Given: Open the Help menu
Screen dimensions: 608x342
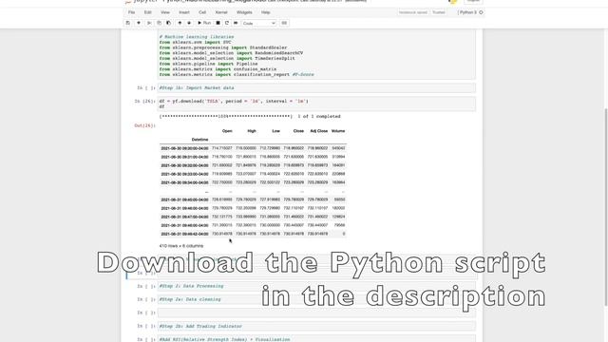Looking at the screenshot, I should (x=266, y=12).
